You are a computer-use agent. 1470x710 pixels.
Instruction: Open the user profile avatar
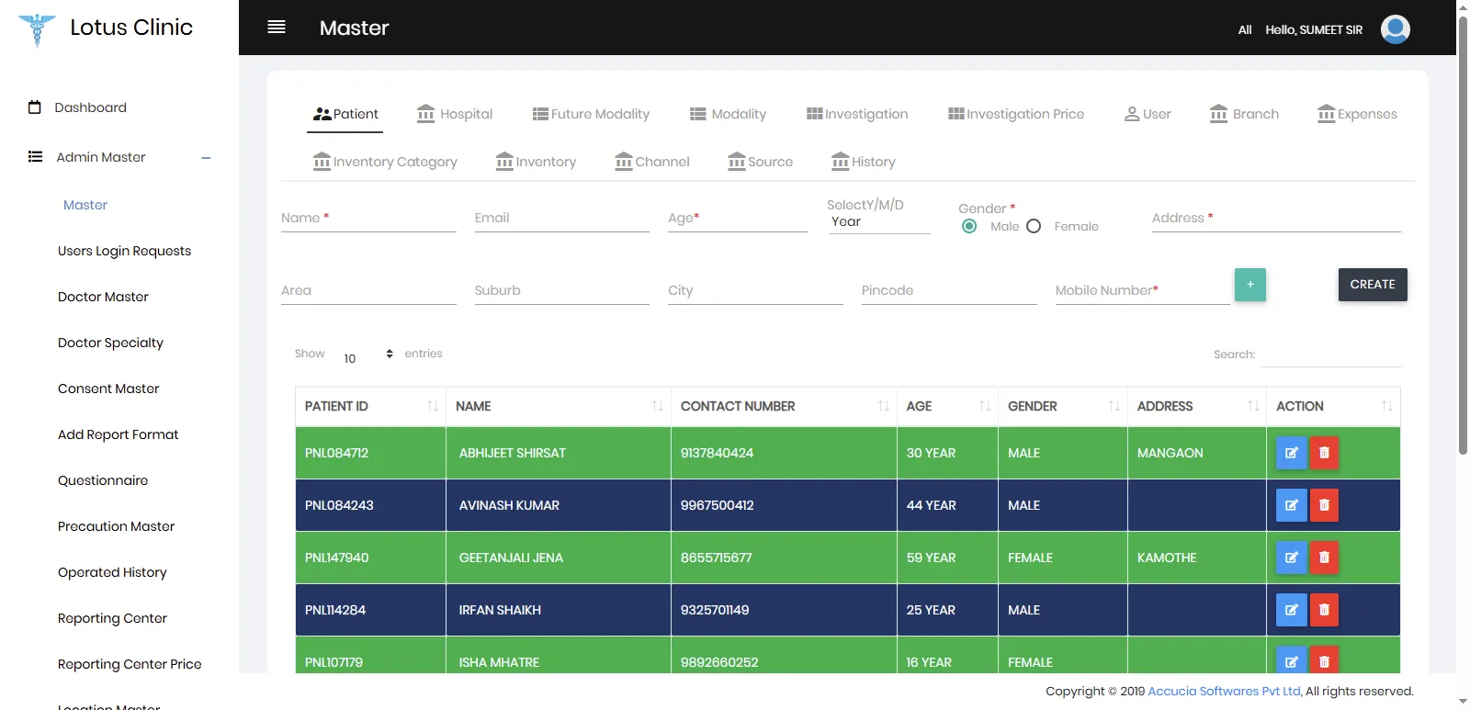click(x=1395, y=29)
